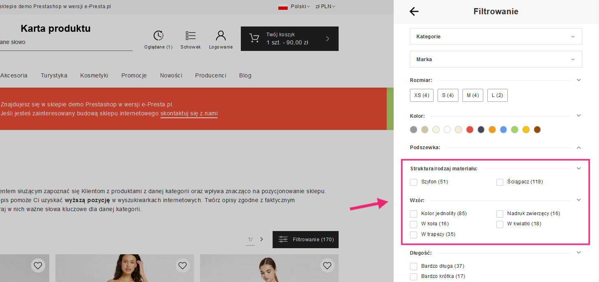
Task: Click the back arrow in Filtrowanie panel
Action: (414, 11)
